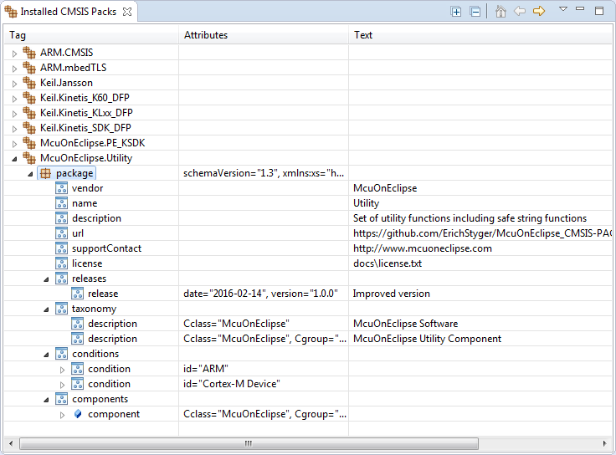Viewport: 616px width, 455px height.
Task: Collapse the McuOnEclipse.Utility pack node
Action: click(x=13, y=158)
